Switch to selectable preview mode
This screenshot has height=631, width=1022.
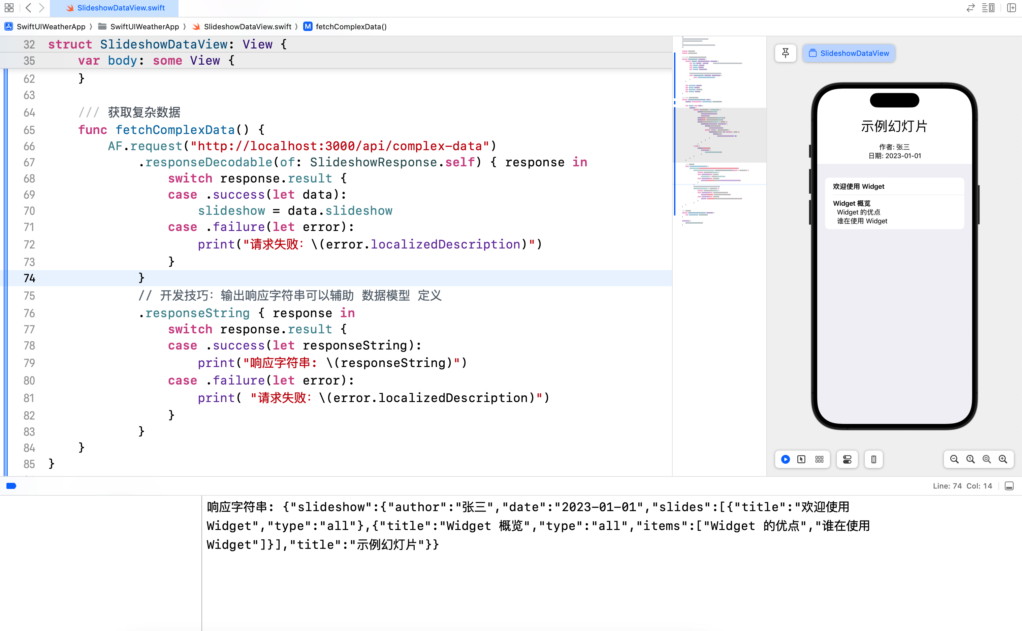[x=801, y=459]
